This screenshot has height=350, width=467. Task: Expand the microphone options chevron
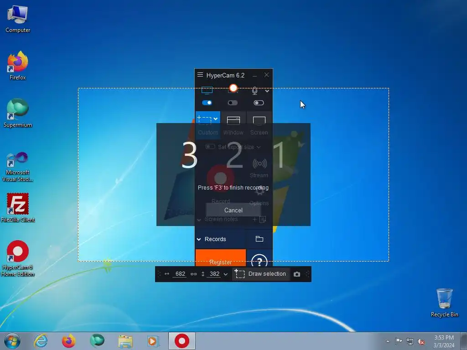[x=267, y=91]
